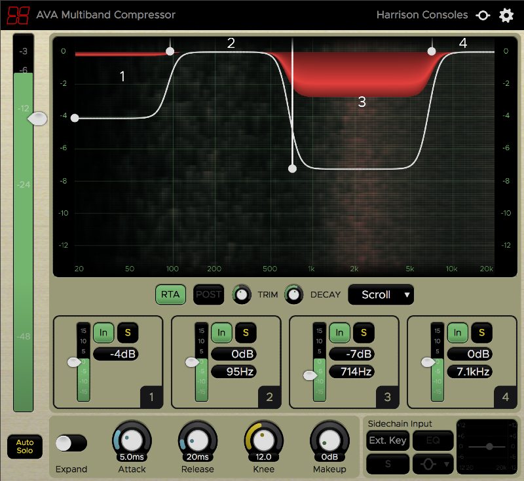Screen dimensions: 524x481
Task: Click the bypass icon in the title bar
Action: click(483, 14)
